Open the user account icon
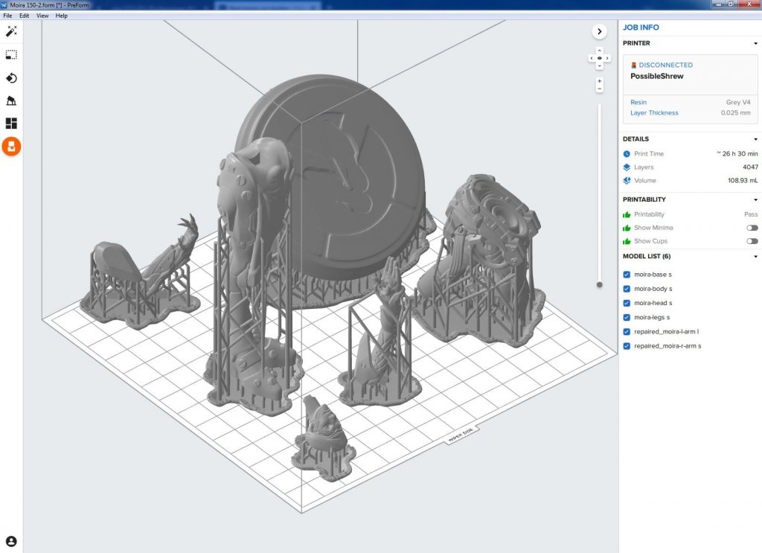This screenshot has width=762, height=553. click(11, 541)
